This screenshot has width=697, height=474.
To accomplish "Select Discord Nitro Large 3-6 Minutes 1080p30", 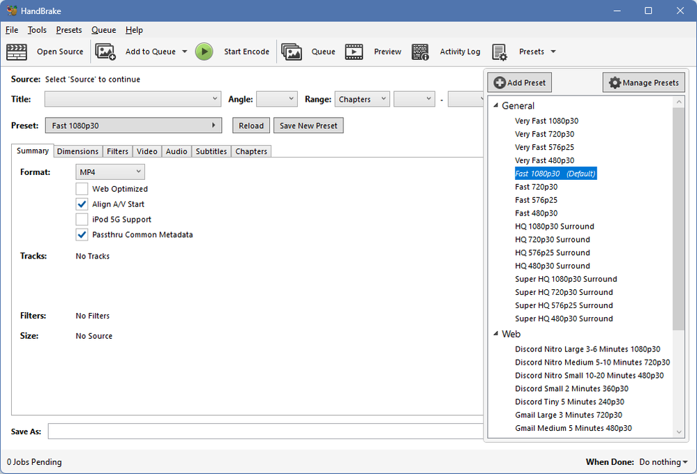I will 587,349.
